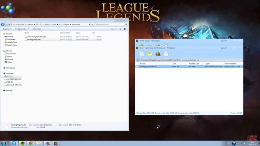Open Recent Places in the Favorites list
Viewport: 260px width, 146px height.
pyautogui.click(x=12, y=45)
